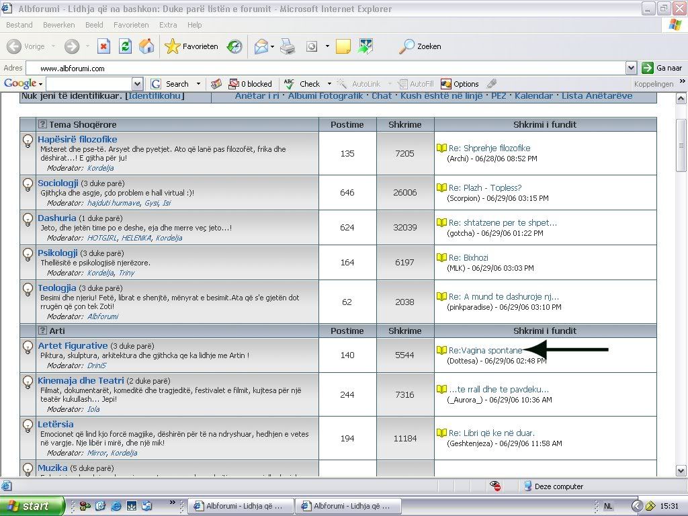
Task: Click in the address bar field
Action: pos(326,68)
